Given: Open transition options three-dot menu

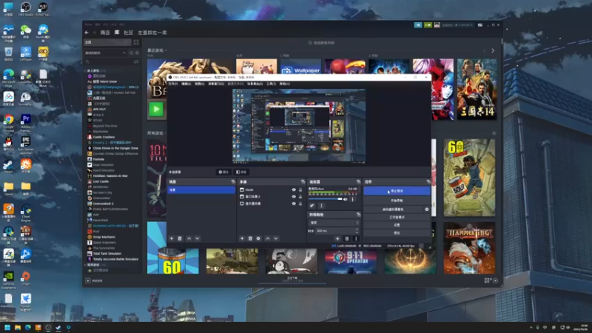Looking at the screenshot, I should coord(356,238).
